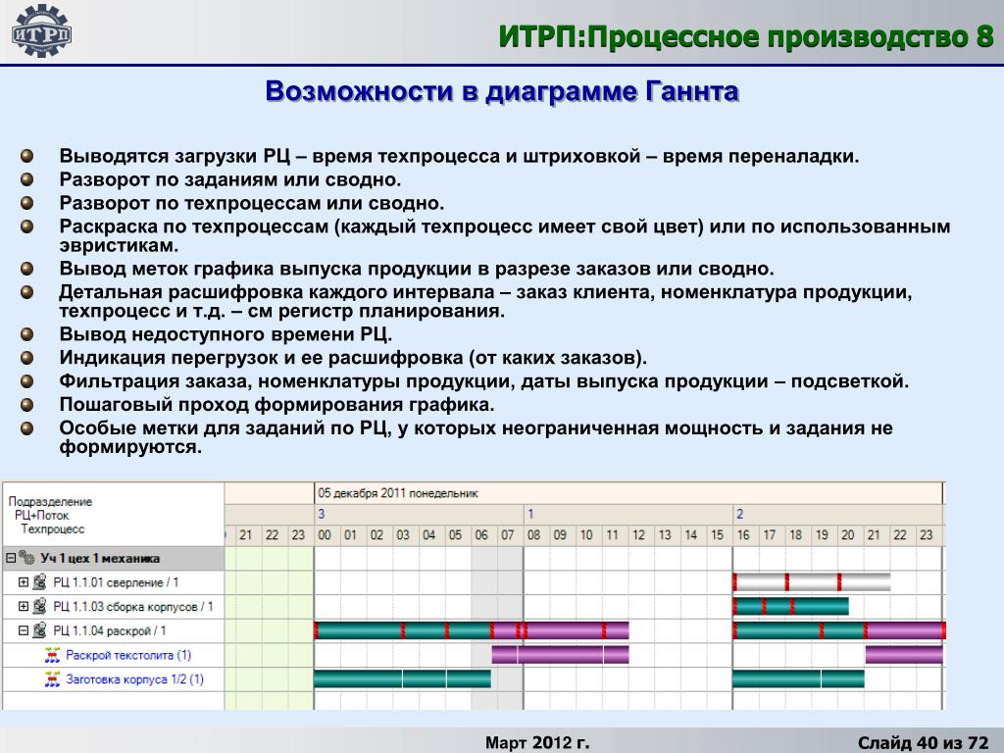Expand the РЦ 1.1.03 сборка корпусов / 1 row
This screenshot has height=753, width=1004.
tap(24, 606)
